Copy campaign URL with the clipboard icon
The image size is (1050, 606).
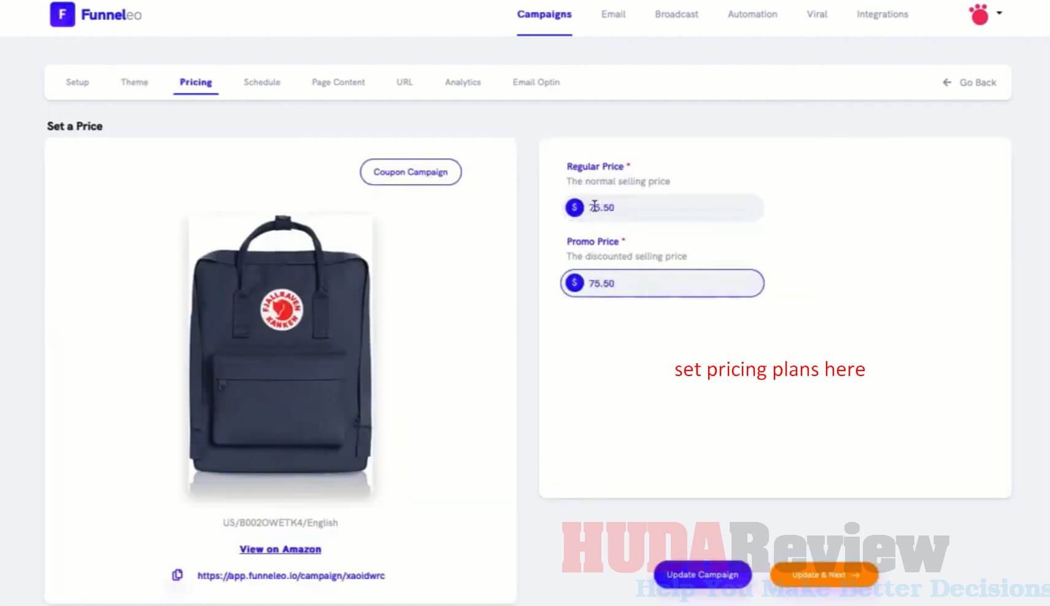point(177,575)
